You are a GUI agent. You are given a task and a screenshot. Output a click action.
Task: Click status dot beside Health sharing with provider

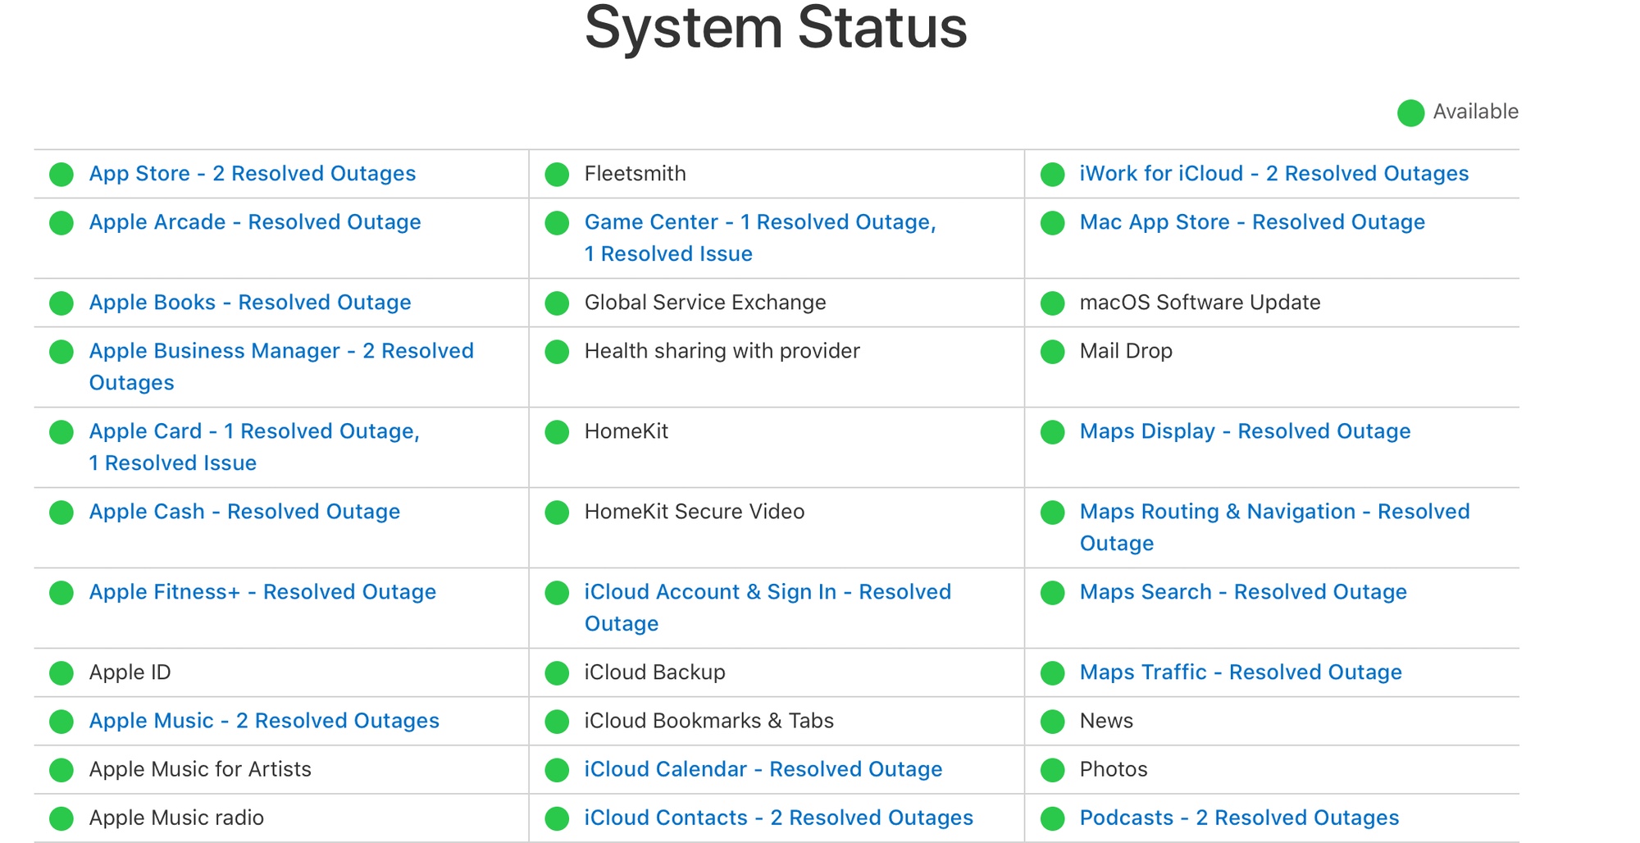[x=557, y=352]
